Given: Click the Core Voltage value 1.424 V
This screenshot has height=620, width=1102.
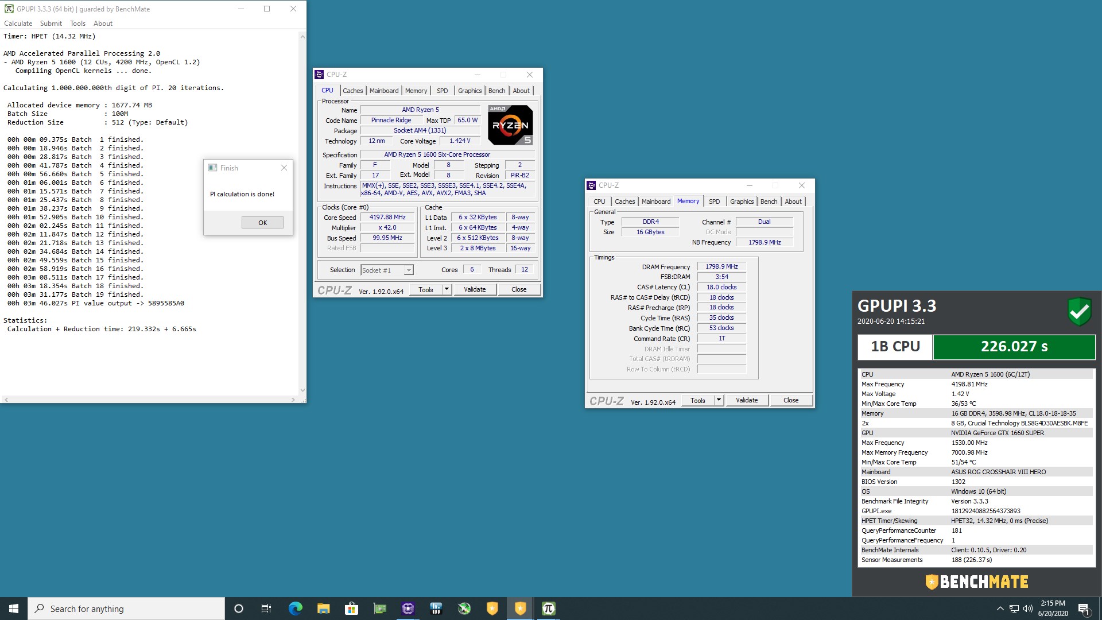Looking at the screenshot, I should tap(460, 141).
